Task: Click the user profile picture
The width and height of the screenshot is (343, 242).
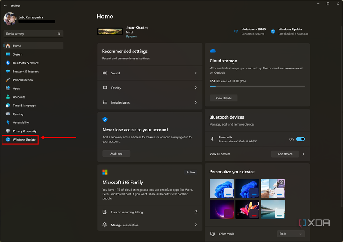Action: click(x=10, y=19)
